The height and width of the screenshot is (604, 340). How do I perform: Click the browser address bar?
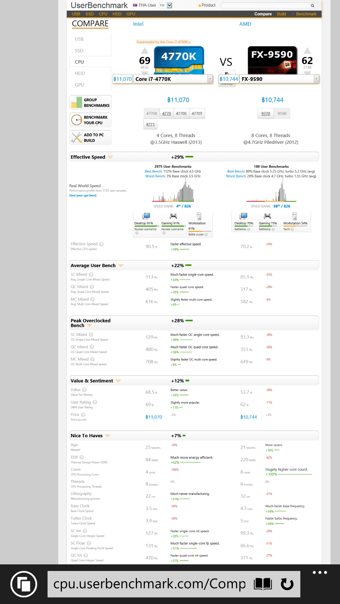(149, 584)
